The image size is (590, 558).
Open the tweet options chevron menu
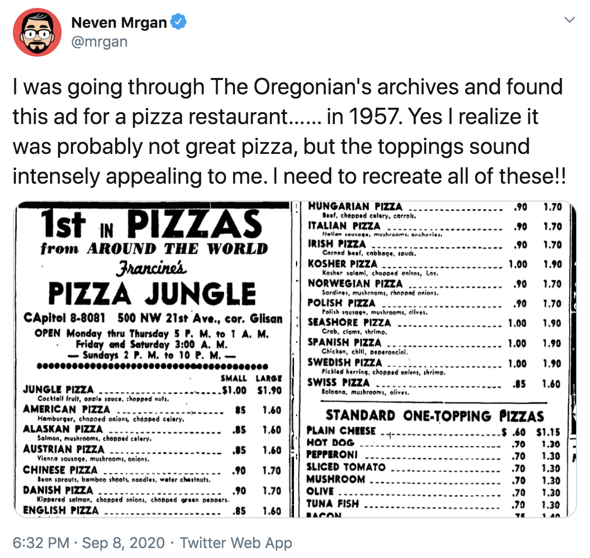click(x=570, y=20)
